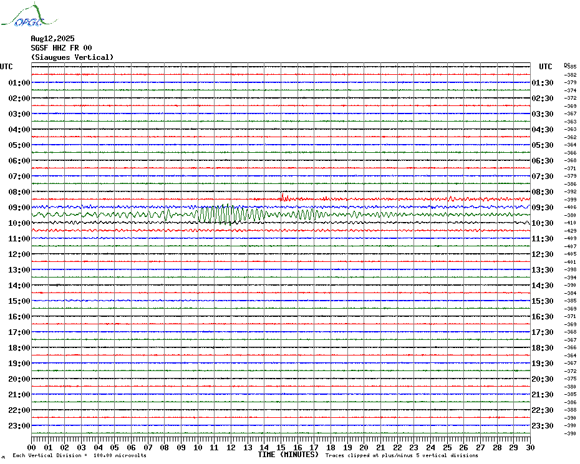The width and height of the screenshot is (580, 464).
Task: Select minute 25 on the time axis
Action: (x=447, y=448)
